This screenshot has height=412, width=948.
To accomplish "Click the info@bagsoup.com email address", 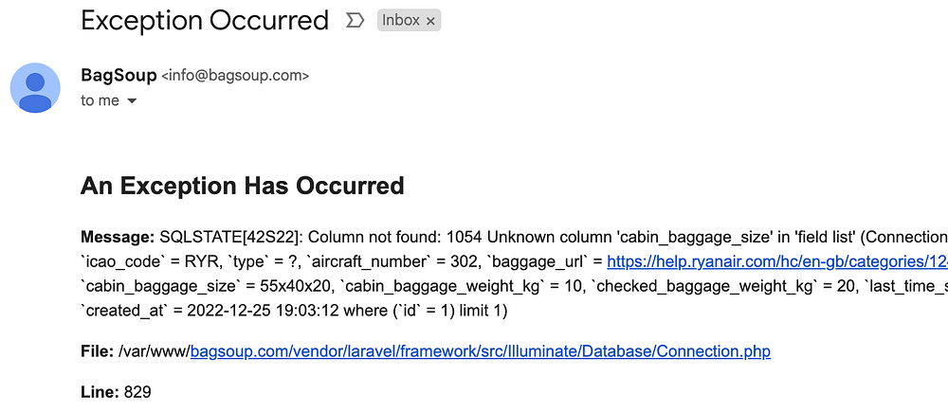I will pos(235,76).
